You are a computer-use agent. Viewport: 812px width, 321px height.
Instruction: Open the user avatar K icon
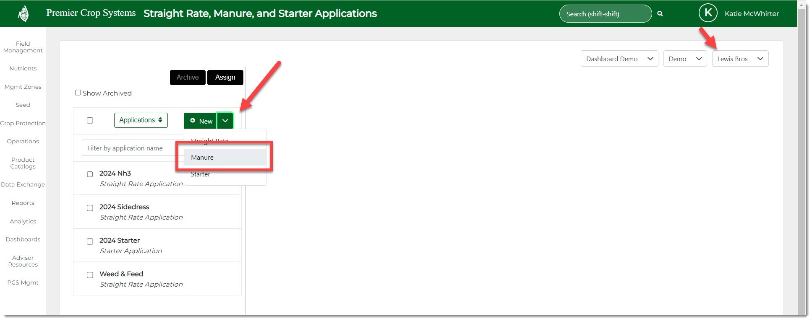click(708, 13)
